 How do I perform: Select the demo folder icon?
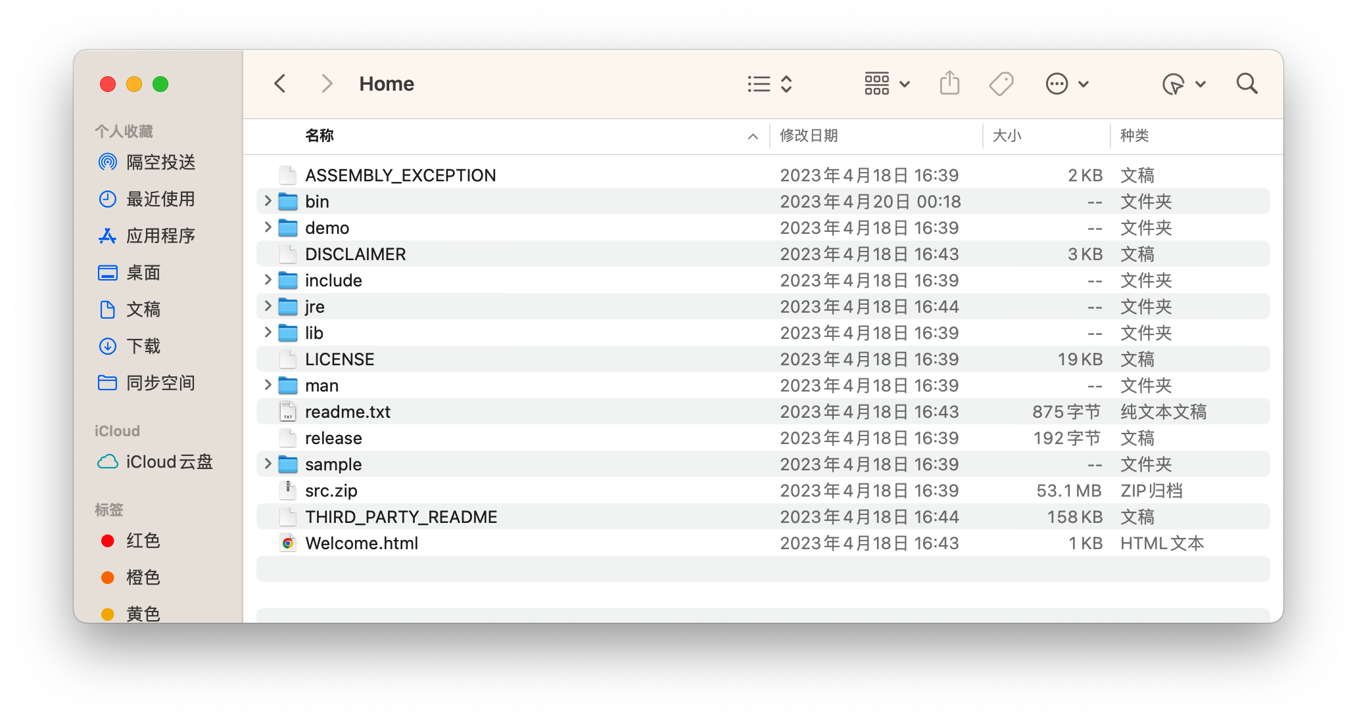[288, 227]
